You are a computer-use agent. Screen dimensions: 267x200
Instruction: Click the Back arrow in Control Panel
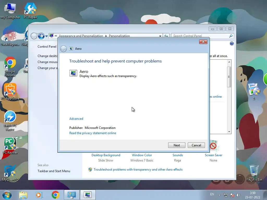coord(34,36)
